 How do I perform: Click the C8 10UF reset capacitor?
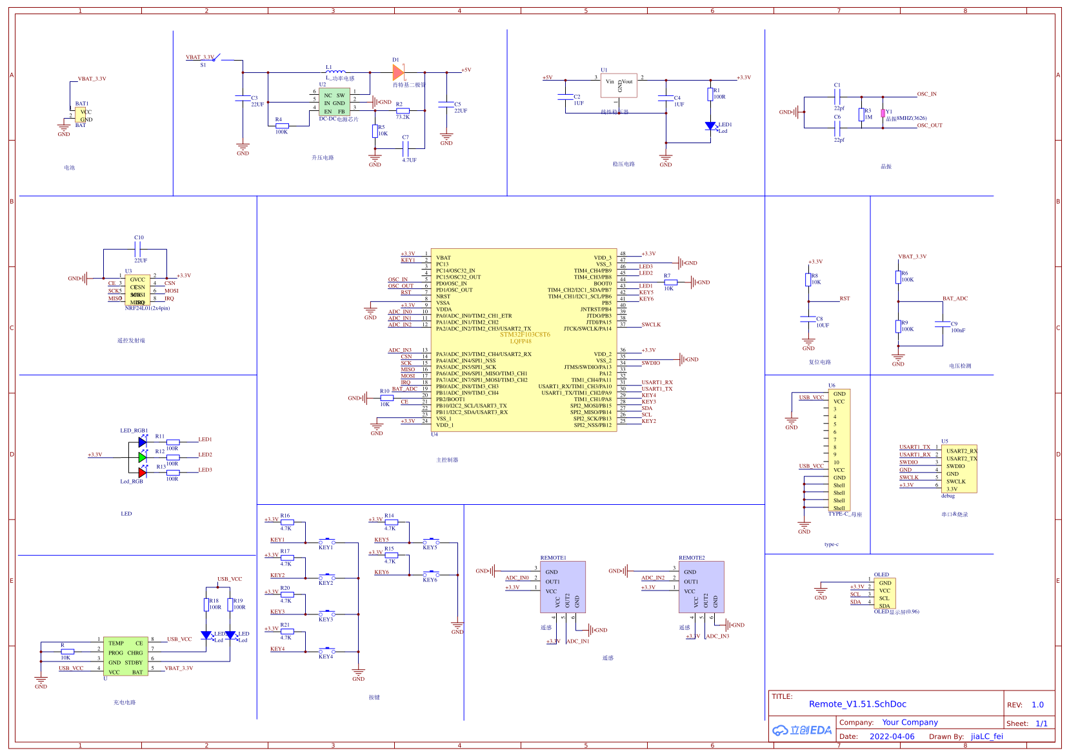click(808, 319)
